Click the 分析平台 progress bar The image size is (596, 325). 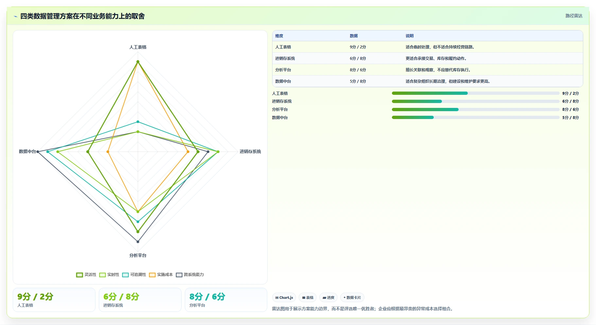tap(476, 110)
